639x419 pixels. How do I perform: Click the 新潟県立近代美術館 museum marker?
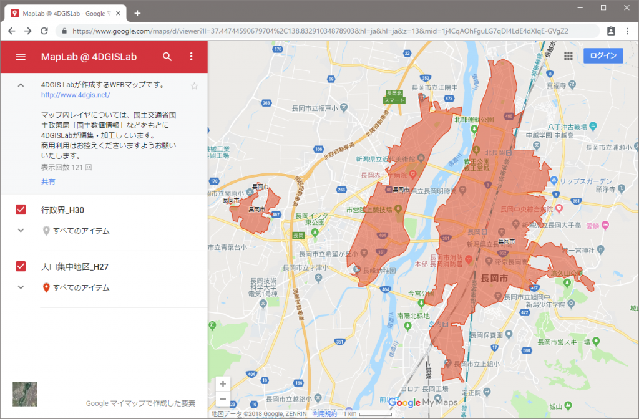tap(421, 158)
